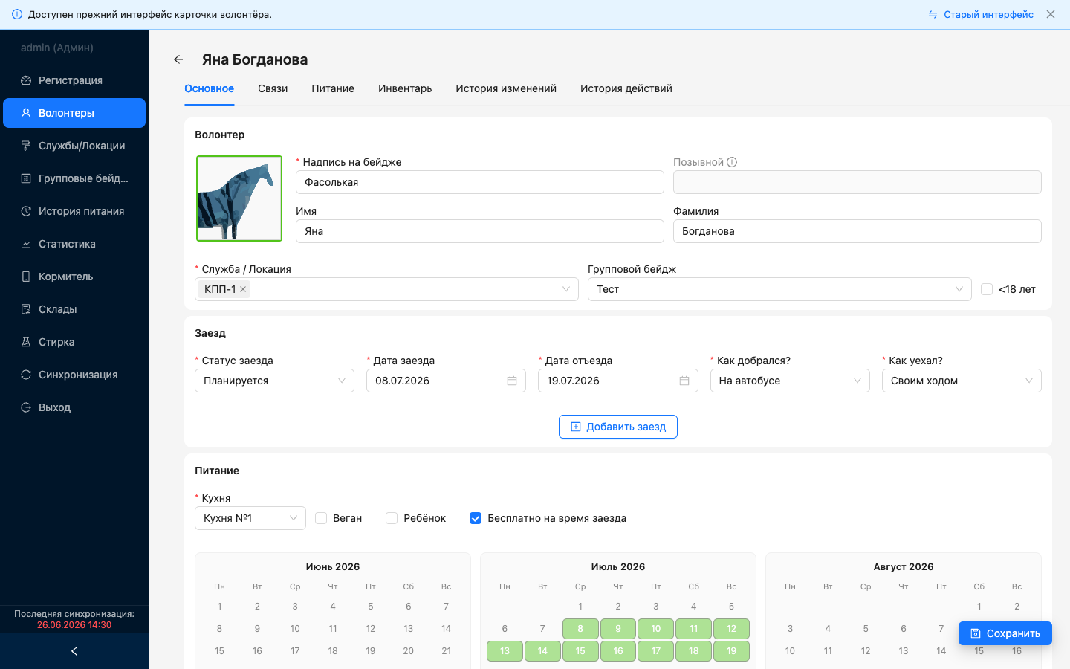Enable the Веган checkbox
The height and width of the screenshot is (669, 1070).
tap(321, 518)
